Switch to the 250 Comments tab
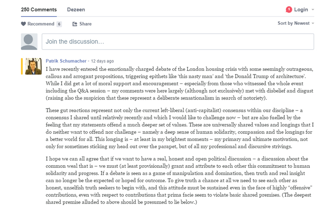This screenshot has width=318, height=210. (39, 10)
